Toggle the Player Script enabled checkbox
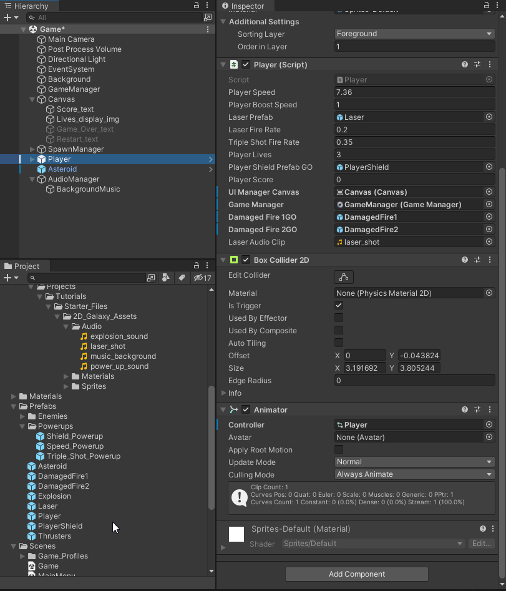The width and height of the screenshot is (506, 591). point(246,64)
